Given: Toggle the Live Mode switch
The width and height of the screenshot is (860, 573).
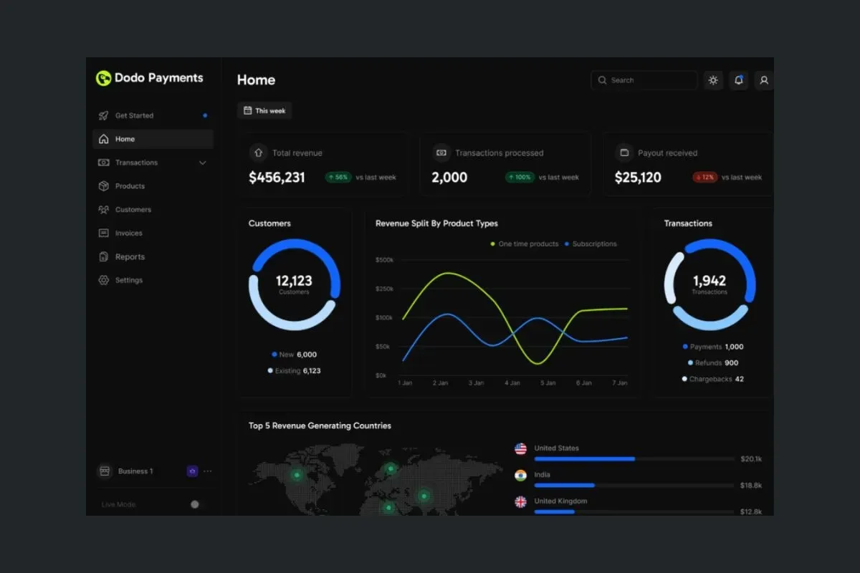Looking at the screenshot, I should coord(195,504).
